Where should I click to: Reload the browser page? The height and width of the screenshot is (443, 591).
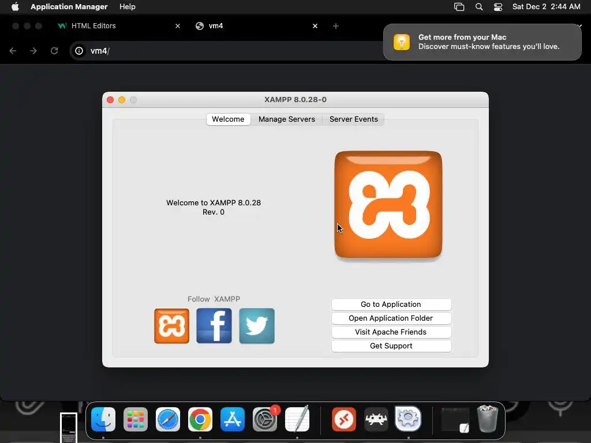click(54, 51)
